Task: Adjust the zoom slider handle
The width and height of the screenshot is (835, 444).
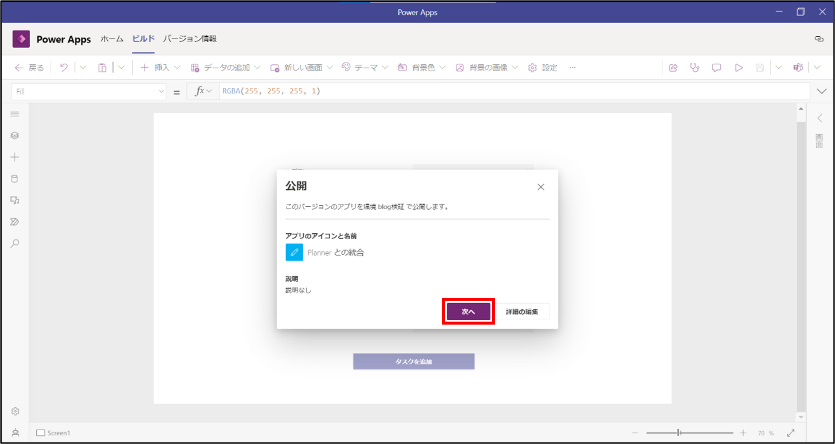Action: (678, 432)
